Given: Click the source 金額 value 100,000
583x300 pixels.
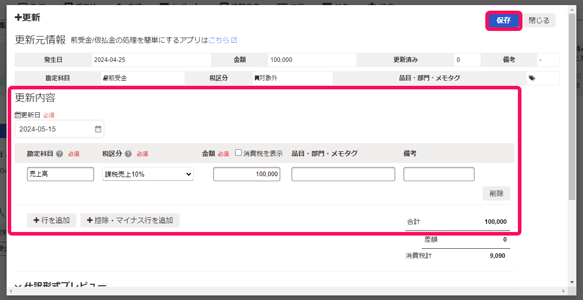Looking at the screenshot, I should [x=281, y=60].
